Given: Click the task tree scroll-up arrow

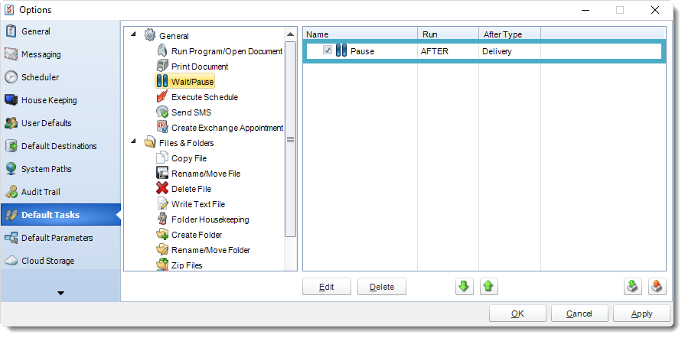Looking at the screenshot, I should click(290, 34).
